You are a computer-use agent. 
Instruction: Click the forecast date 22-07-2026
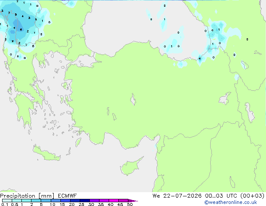[x=183, y=196]
